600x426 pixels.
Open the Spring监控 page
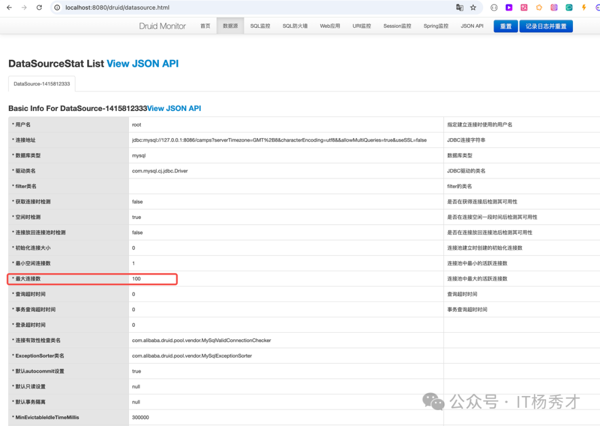(x=436, y=26)
